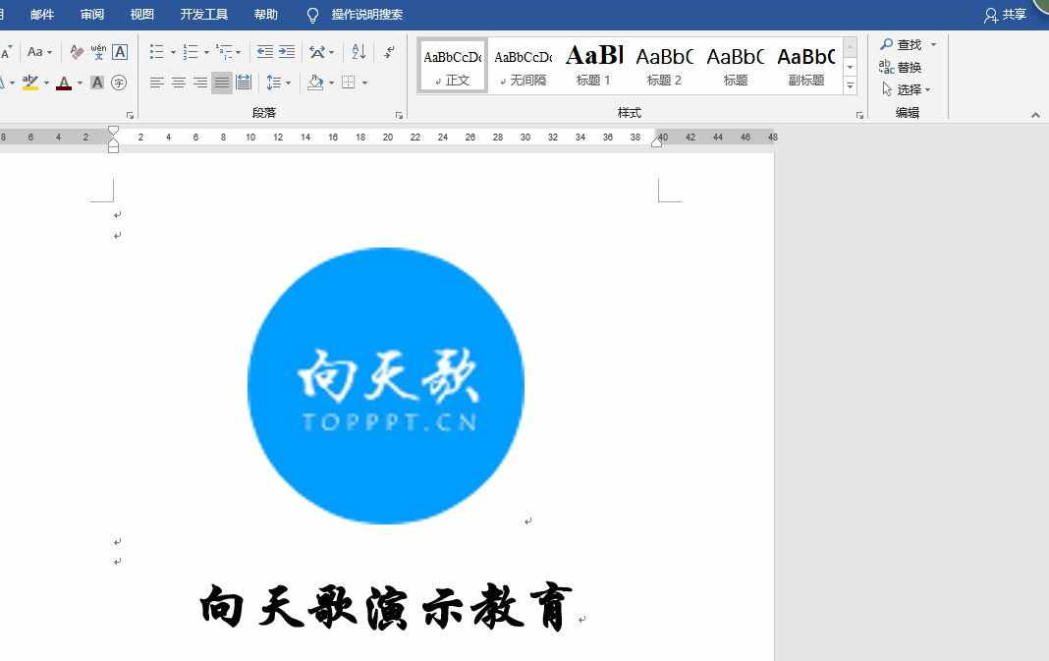This screenshot has width=1049, height=661.
Task: Open the Asian Layout character scaling tool
Action: click(x=317, y=51)
